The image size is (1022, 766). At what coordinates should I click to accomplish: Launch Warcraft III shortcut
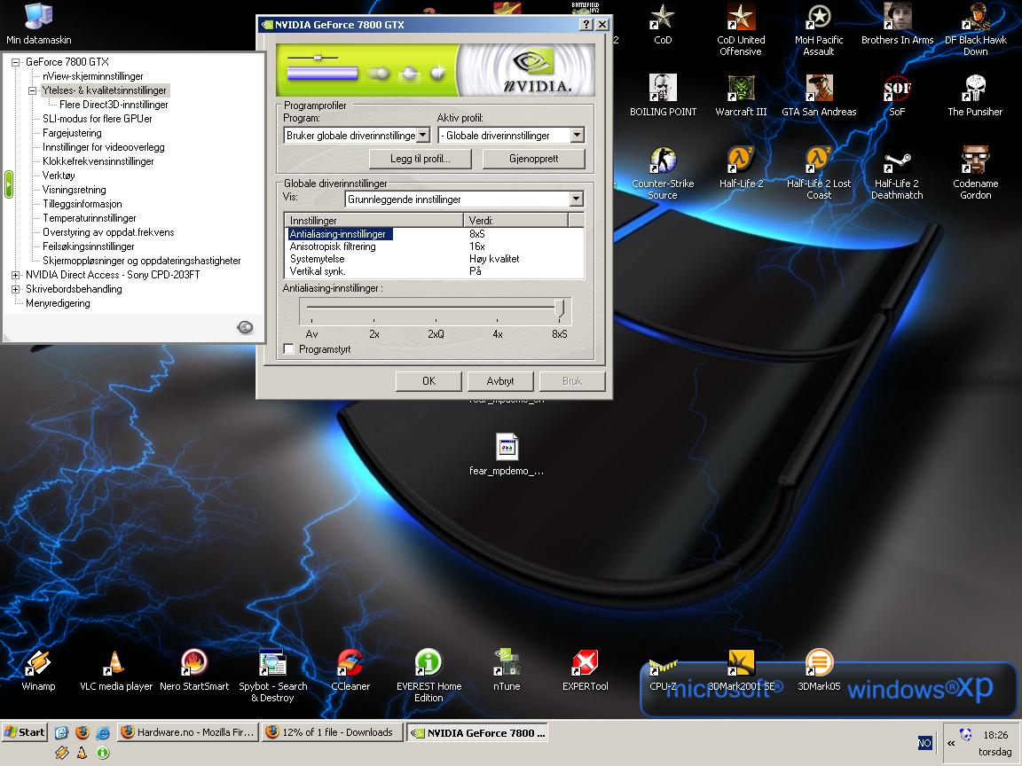(x=741, y=96)
